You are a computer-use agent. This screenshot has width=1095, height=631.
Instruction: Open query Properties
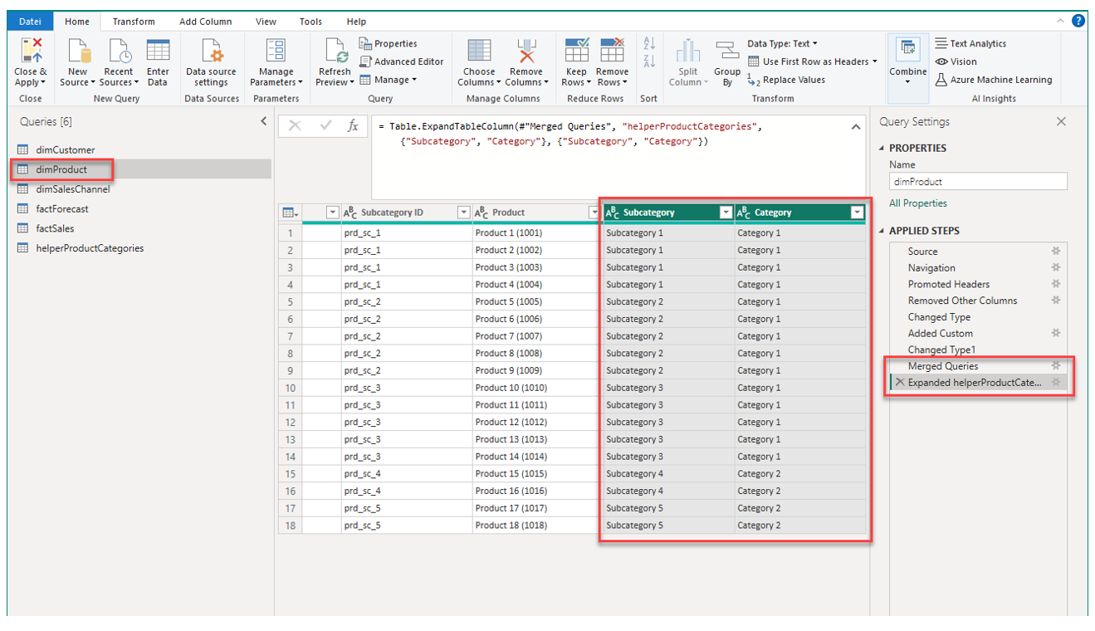389,43
